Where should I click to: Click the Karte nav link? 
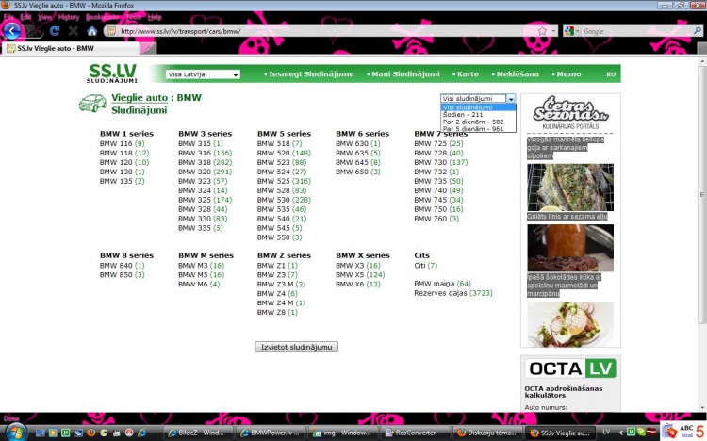[x=466, y=74]
